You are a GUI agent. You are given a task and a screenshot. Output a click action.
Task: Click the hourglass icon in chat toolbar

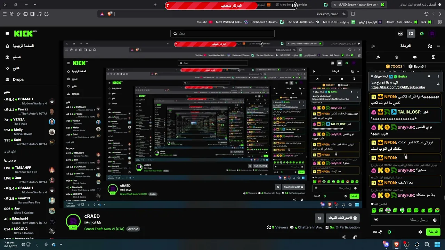pyautogui.click(x=433, y=57)
